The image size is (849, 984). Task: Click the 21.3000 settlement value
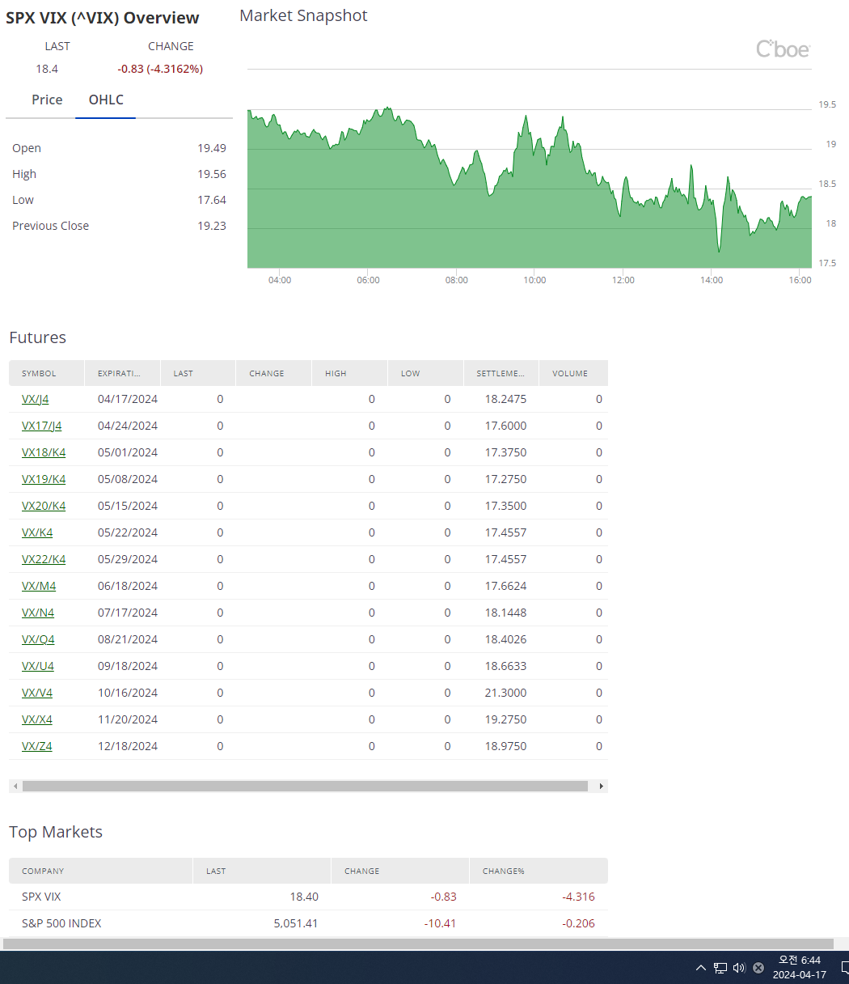coord(505,693)
